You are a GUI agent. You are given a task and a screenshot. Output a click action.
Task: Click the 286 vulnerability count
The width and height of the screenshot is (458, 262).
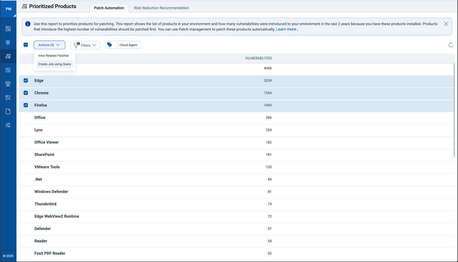click(269, 118)
